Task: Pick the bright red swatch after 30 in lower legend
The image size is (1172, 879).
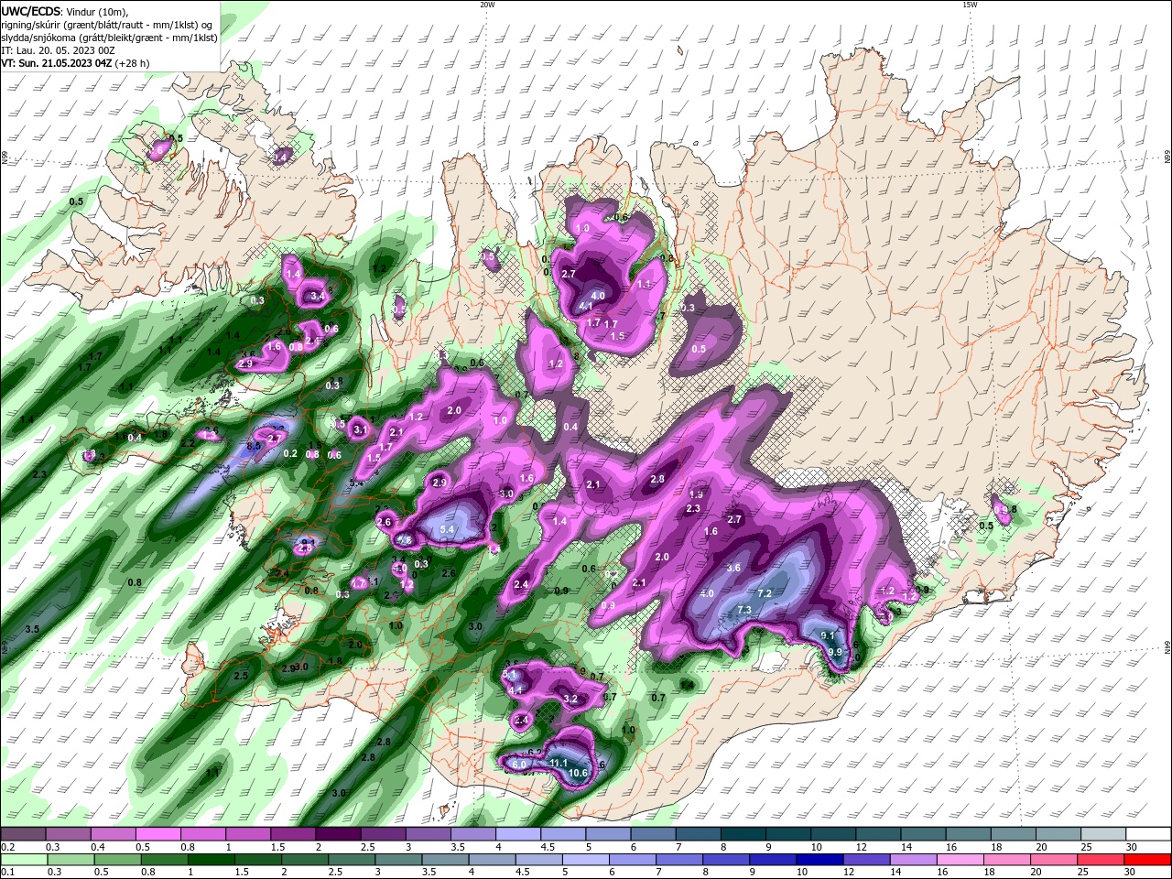Action: (1149, 860)
